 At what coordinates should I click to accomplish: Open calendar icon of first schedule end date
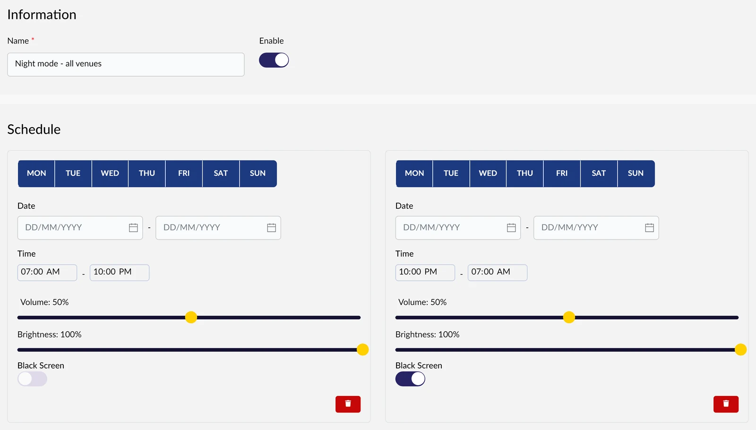(x=271, y=228)
